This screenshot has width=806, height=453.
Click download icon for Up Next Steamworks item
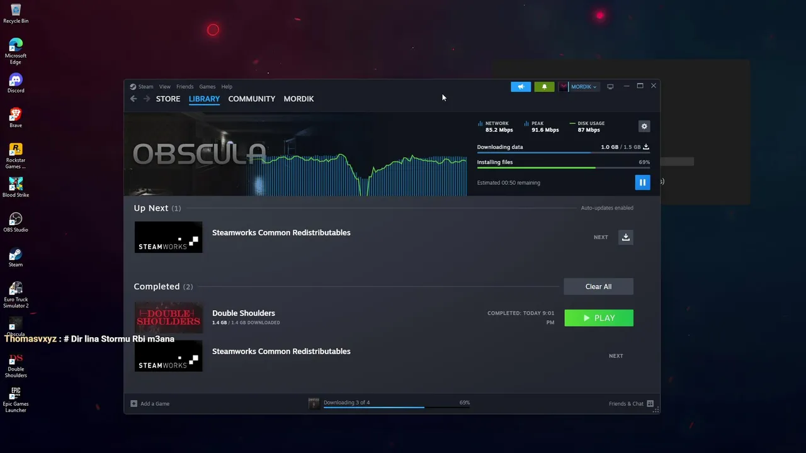(625, 237)
